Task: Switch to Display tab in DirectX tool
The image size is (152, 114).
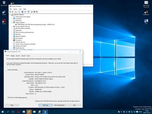Action: point(13,56)
